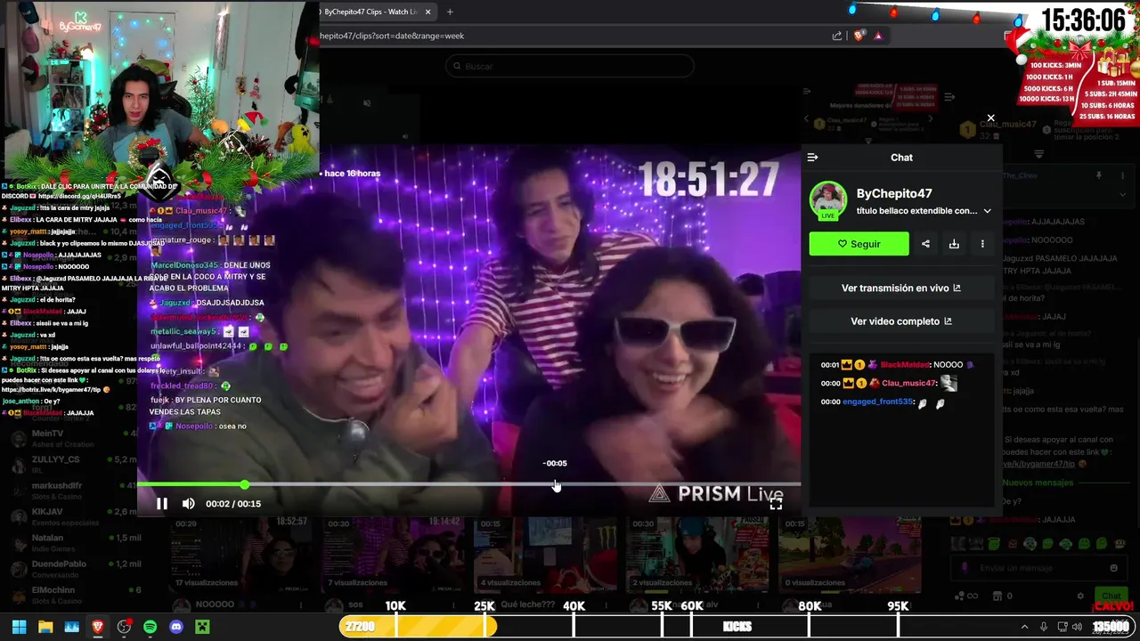Screen dimensions: 1140x641
Task: Open Discord from the taskbar
Action: point(176,627)
